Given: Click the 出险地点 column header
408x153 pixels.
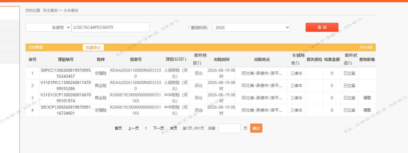Looking at the screenshot, I should 262,60.
